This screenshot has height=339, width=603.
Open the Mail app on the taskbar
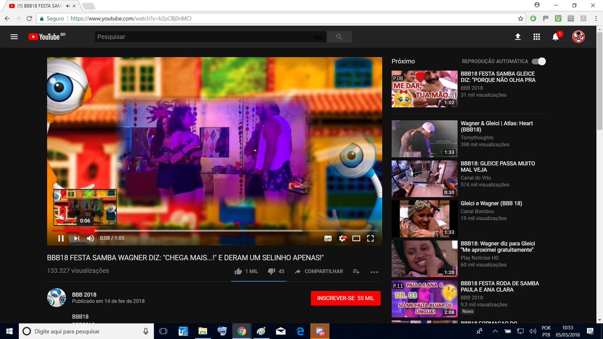tap(281, 331)
